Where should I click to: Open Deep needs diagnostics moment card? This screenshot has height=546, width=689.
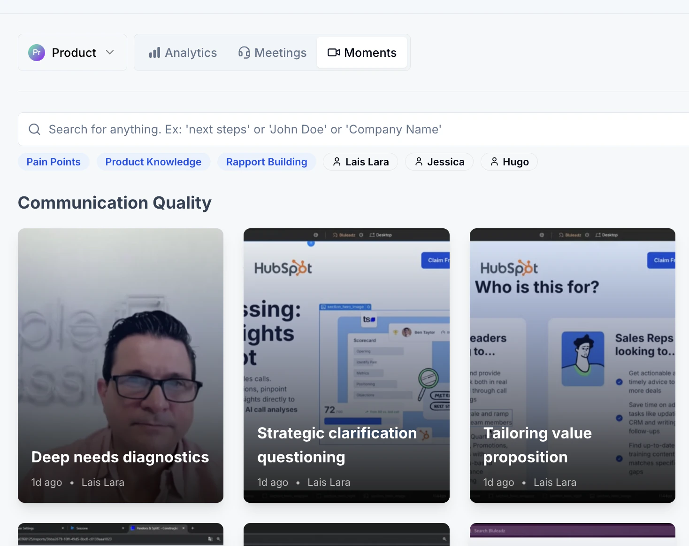click(121, 366)
